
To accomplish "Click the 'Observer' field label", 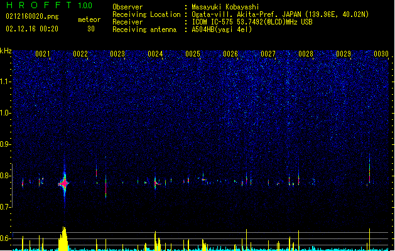I will 127,7.
